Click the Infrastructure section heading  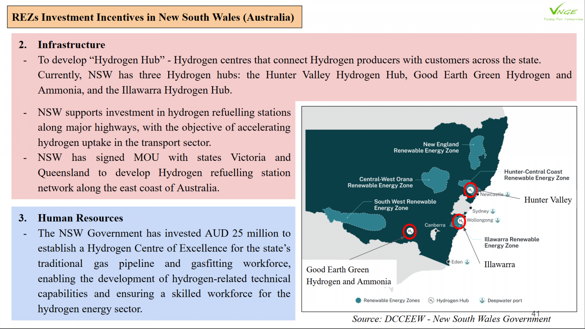point(71,45)
